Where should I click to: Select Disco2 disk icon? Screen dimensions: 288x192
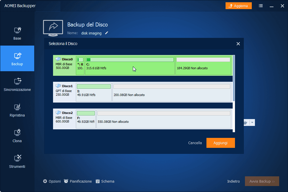tap(58, 113)
